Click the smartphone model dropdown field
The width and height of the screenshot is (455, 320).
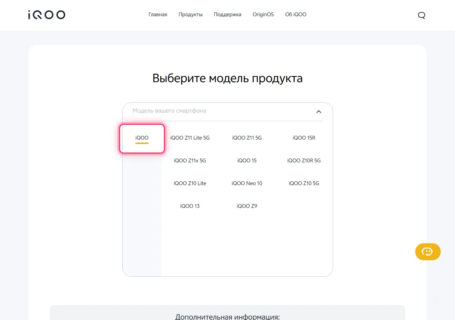227,111
